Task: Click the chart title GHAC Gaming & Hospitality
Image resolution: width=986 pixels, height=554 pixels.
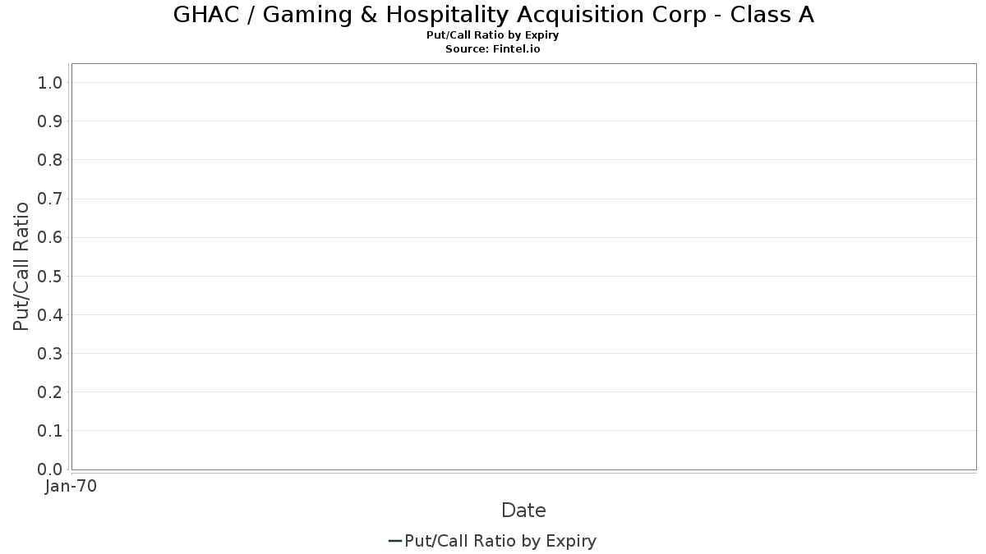Action: click(x=493, y=15)
